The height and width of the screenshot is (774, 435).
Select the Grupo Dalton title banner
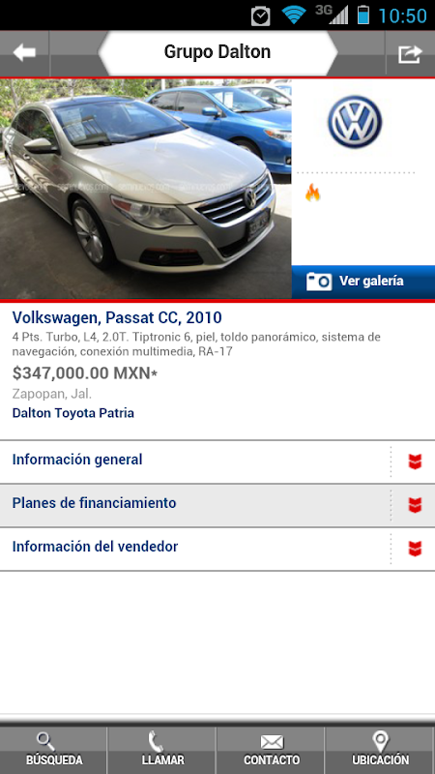tap(217, 52)
